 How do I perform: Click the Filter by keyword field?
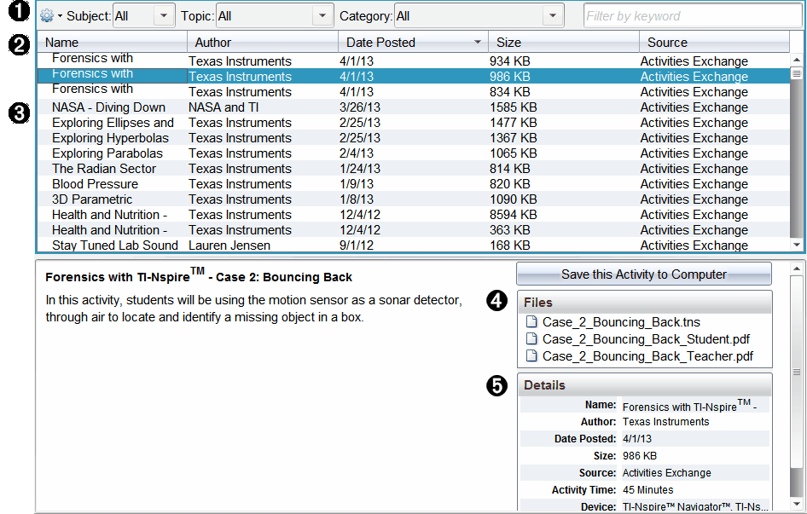[692, 16]
